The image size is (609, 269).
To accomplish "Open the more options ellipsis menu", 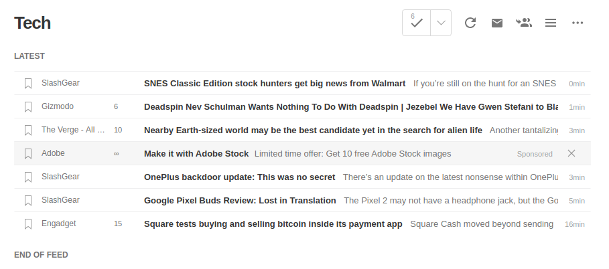I will [x=578, y=23].
